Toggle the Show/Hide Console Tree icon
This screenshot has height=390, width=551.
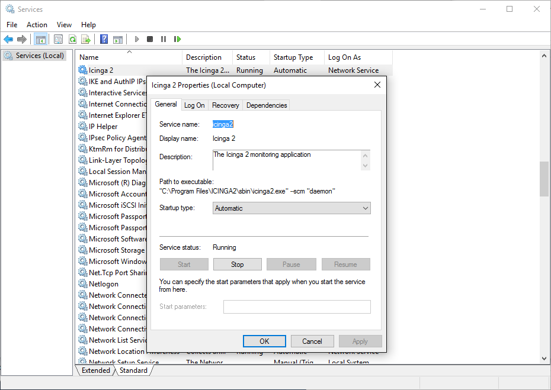point(40,39)
